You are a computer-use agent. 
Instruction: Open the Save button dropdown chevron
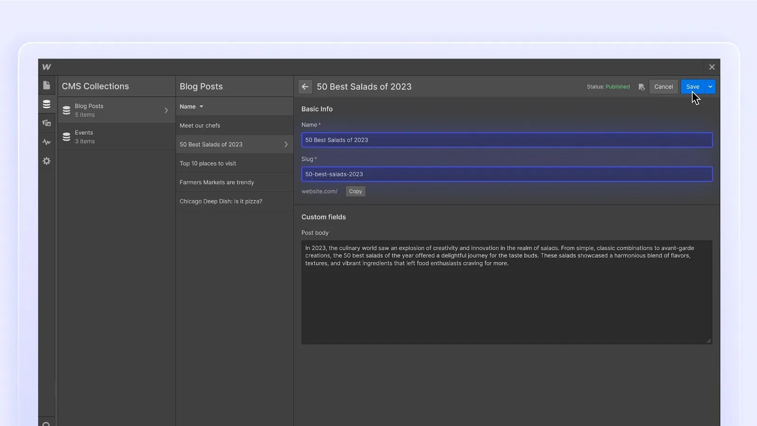point(710,87)
